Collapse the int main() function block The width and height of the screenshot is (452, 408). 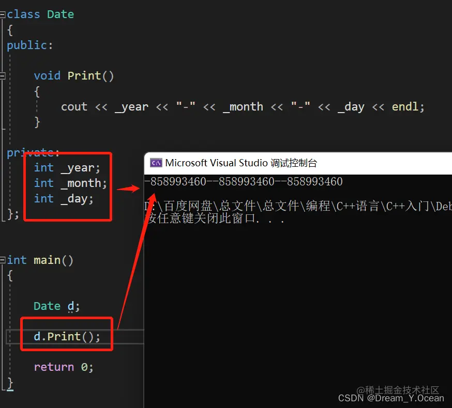tap(3, 260)
